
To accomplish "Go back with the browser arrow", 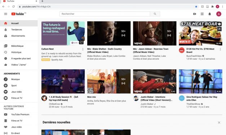I will point(4,6).
